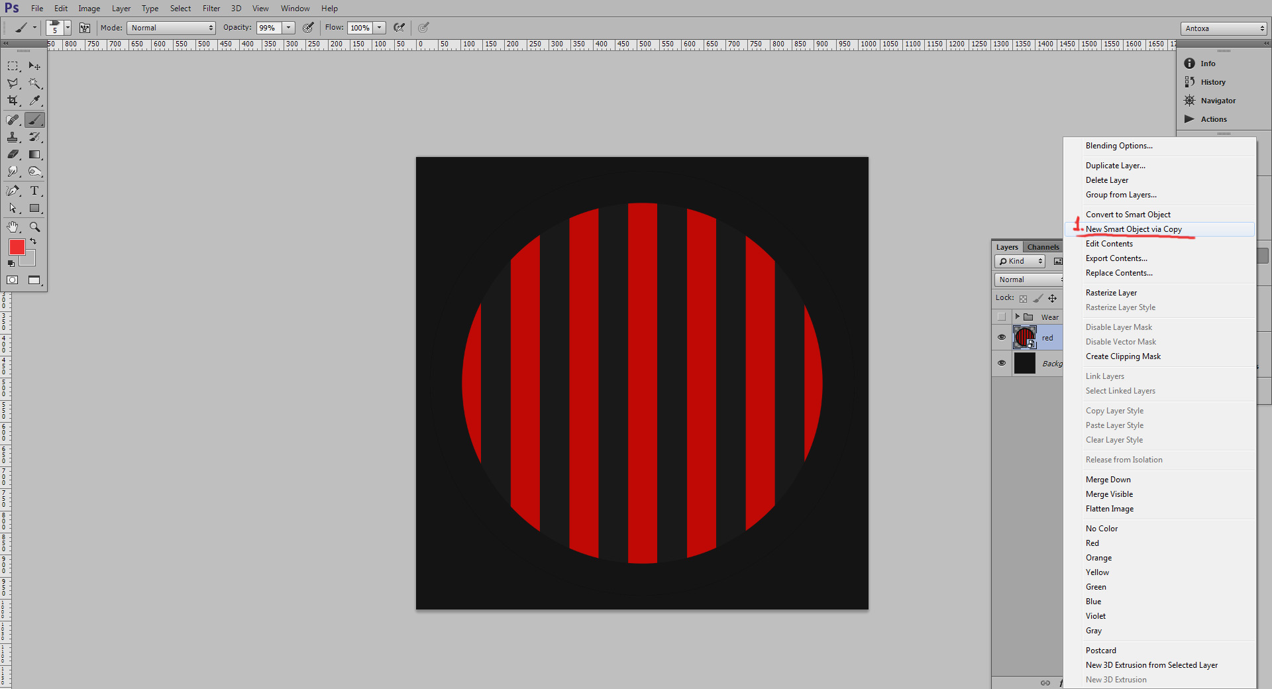Choose New Smart Object via Copy
Viewport: 1272px width, 689px height.
(x=1159, y=229)
